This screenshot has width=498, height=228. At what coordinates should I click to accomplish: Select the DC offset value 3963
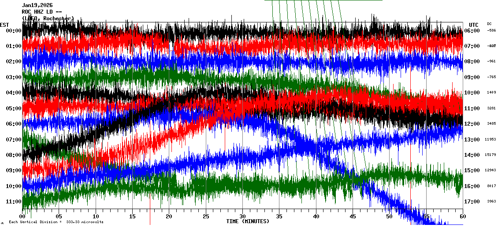[491, 202]
